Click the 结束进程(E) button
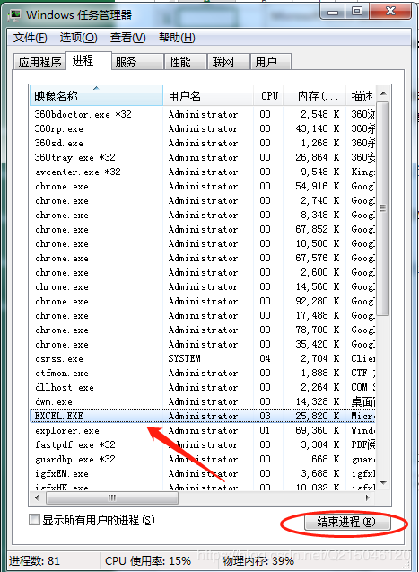419x572 pixels. [347, 522]
